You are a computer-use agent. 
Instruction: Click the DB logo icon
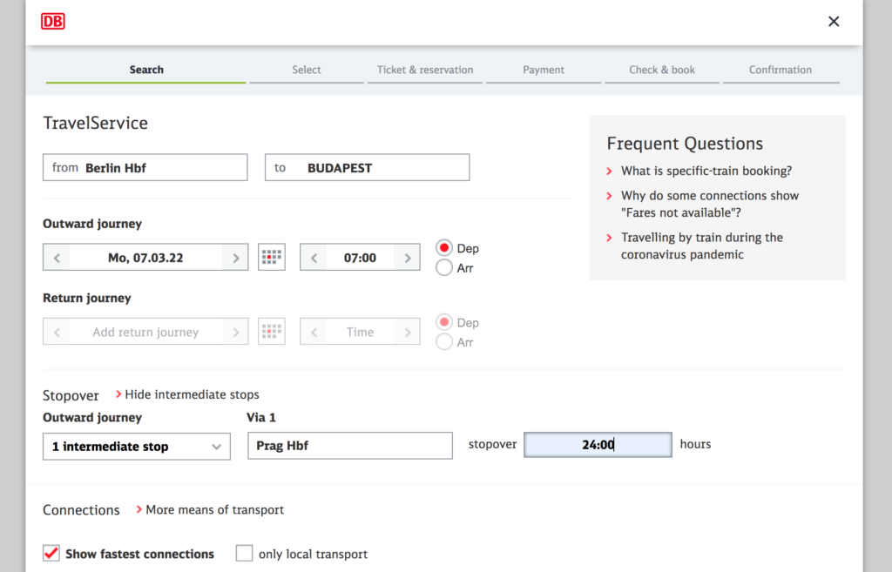click(x=53, y=21)
